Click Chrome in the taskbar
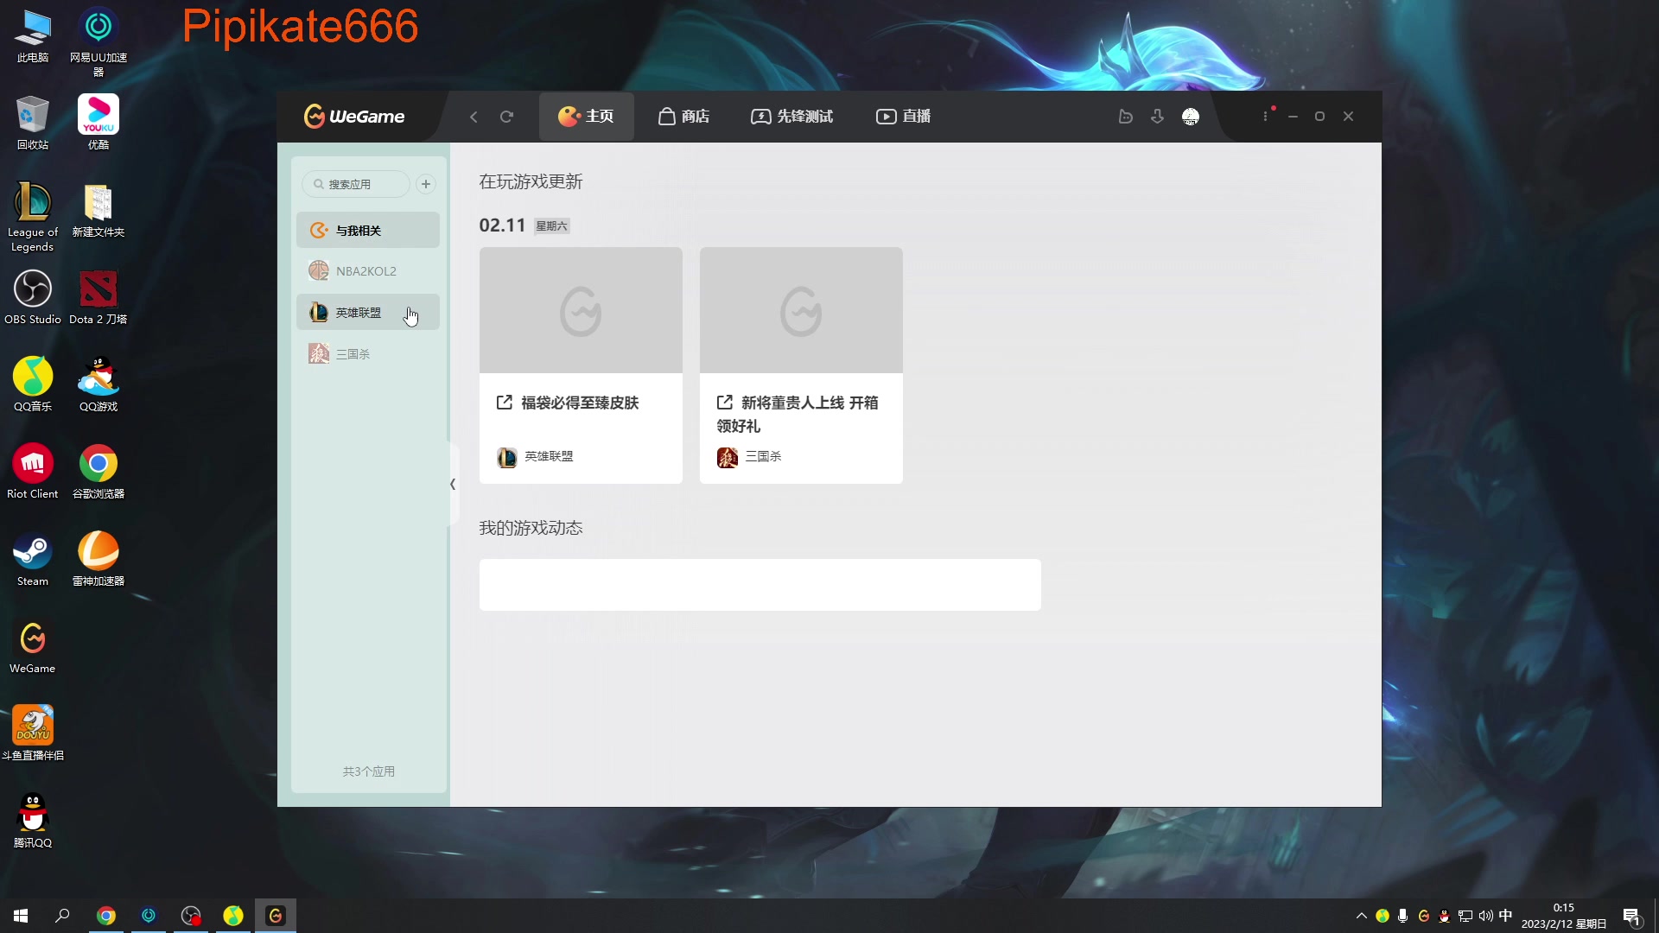 coord(106,916)
